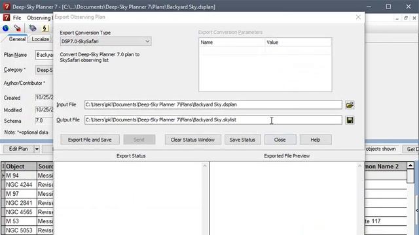Click the table scrollbar up arrow
This screenshot has width=419, height=235.
click(x=410, y=165)
